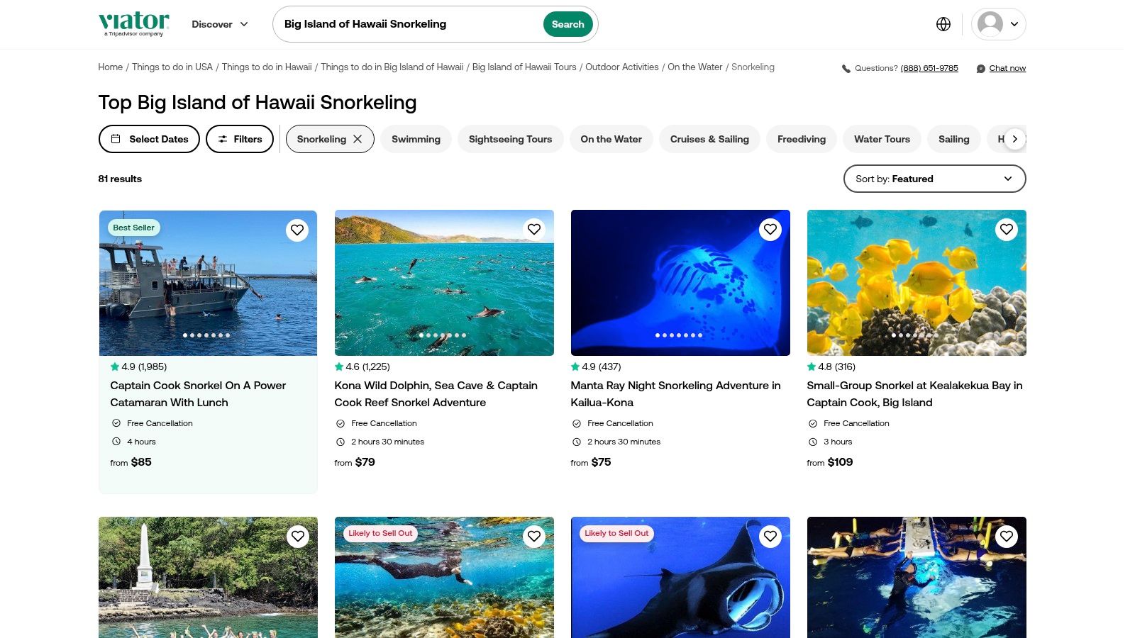1135x638 pixels.
Task: Open the Filters panel
Action: click(240, 139)
